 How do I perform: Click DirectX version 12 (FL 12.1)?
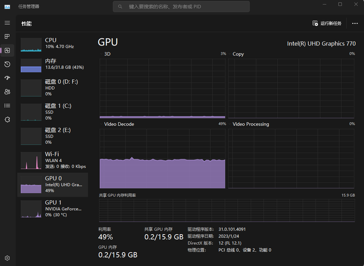tap(230, 243)
